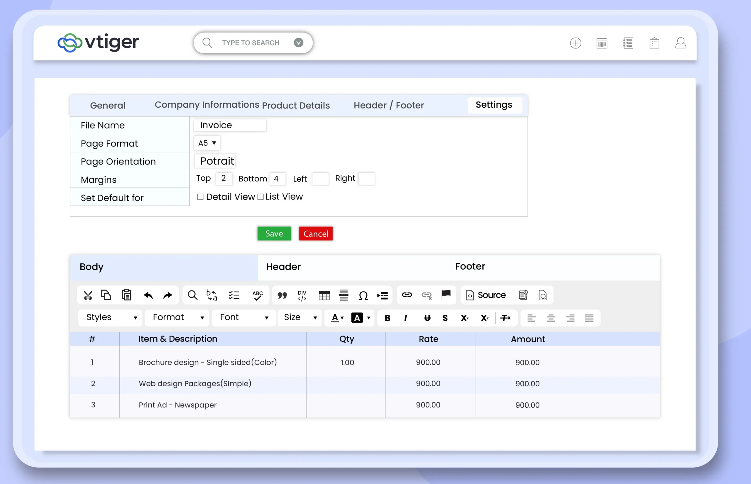The height and width of the screenshot is (484, 751).
Task: Click the Insert special character omega icon
Action: pyautogui.click(x=363, y=295)
